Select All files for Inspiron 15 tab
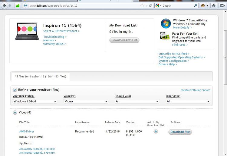This screenshot has width=227, height=156. pyautogui.click(x=41, y=76)
